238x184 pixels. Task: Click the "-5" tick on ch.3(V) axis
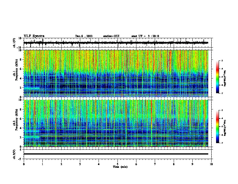coord(20,159)
